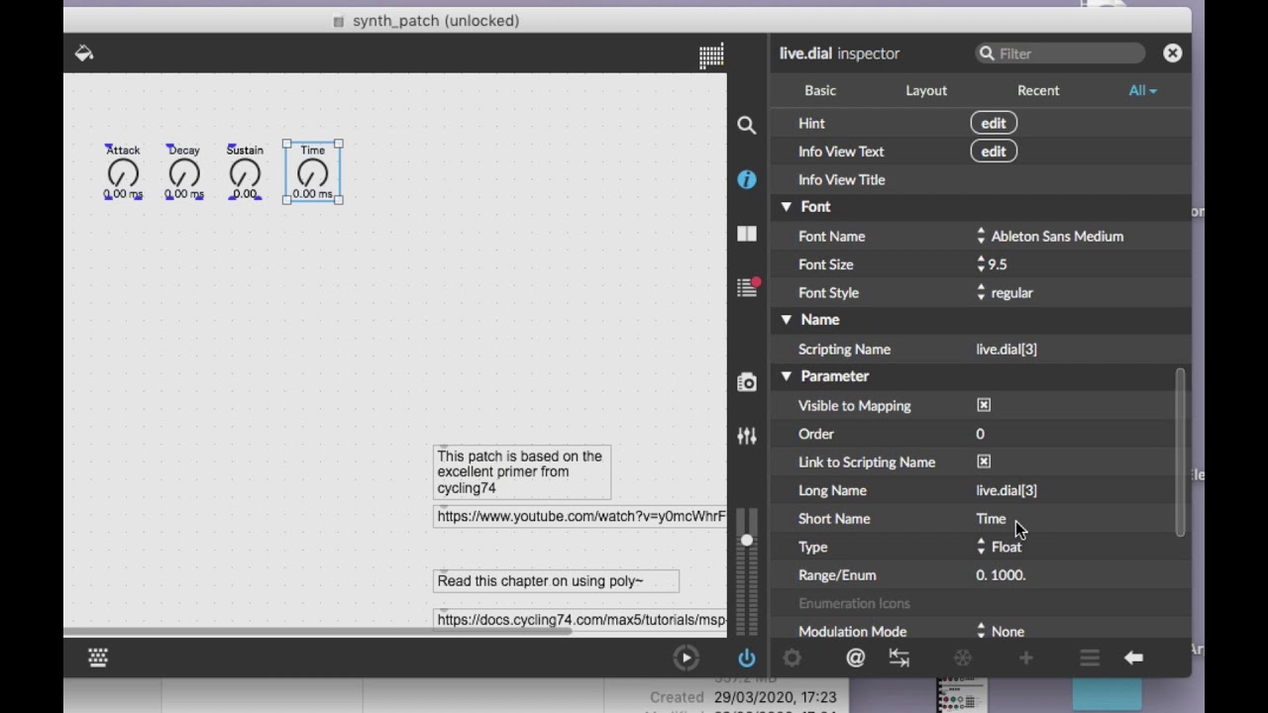Collapse the Parameter section
Image resolution: width=1268 pixels, height=713 pixels.
tap(786, 376)
